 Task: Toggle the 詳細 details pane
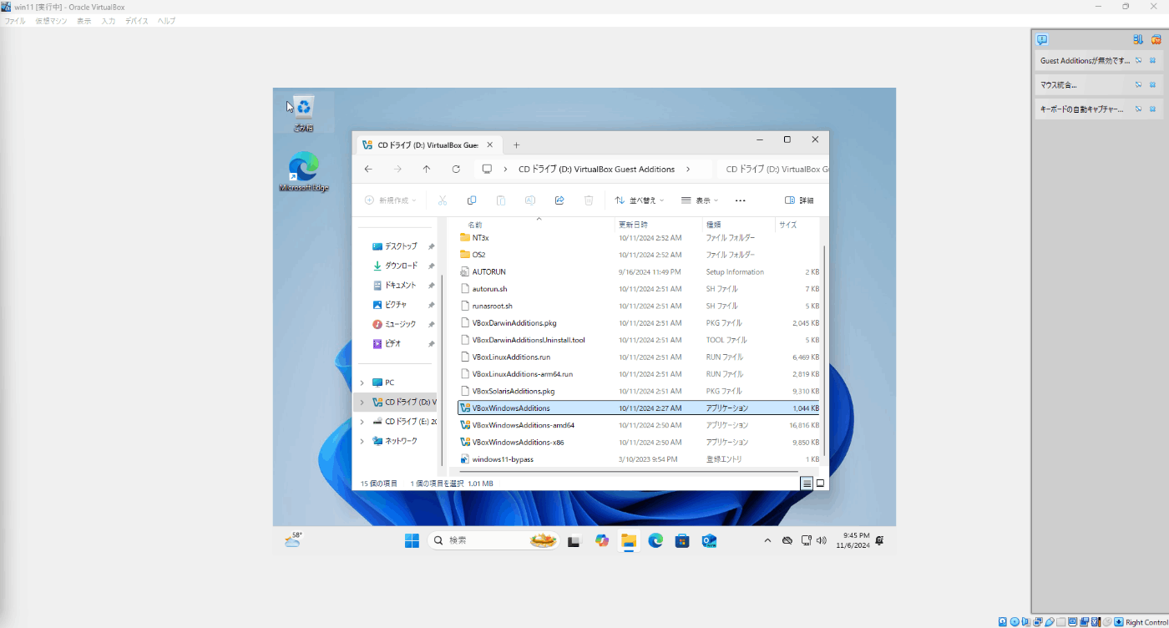pyautogui.click(x=799, y=200)
